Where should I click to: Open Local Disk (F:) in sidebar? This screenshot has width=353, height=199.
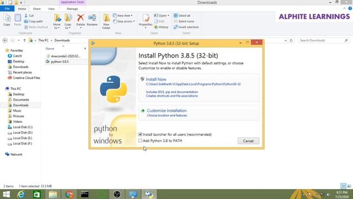(x=23, y=144)
